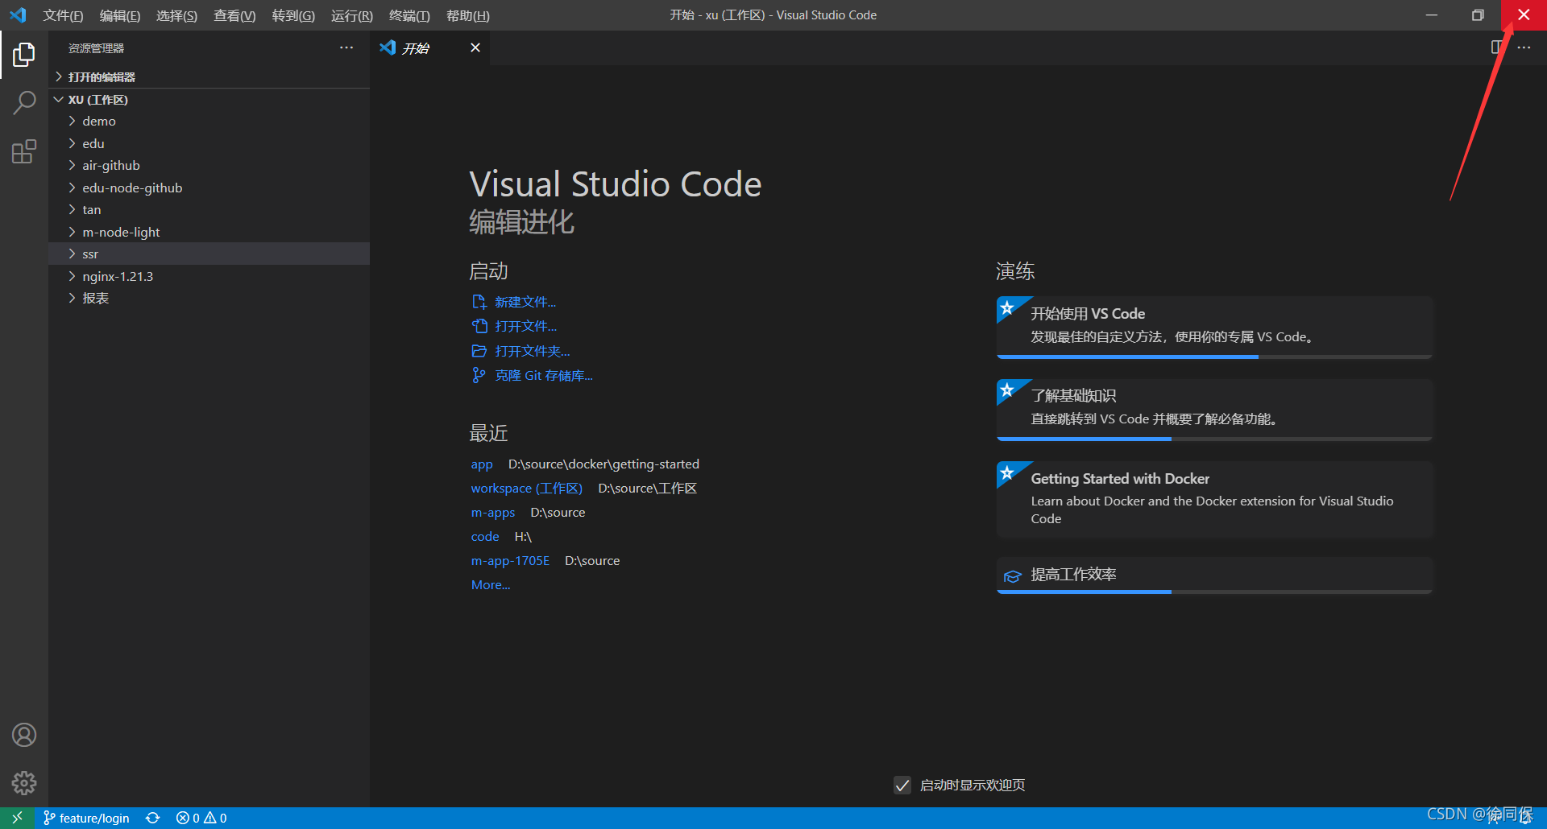Click the new file icon beside 新建文件

[479, 302]
